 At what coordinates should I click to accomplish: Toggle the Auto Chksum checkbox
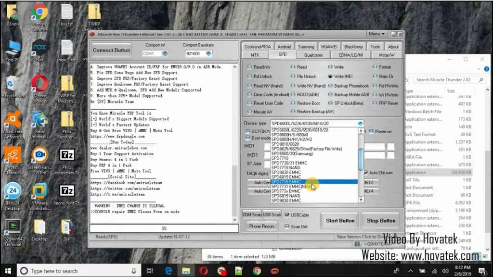point(378,173)
